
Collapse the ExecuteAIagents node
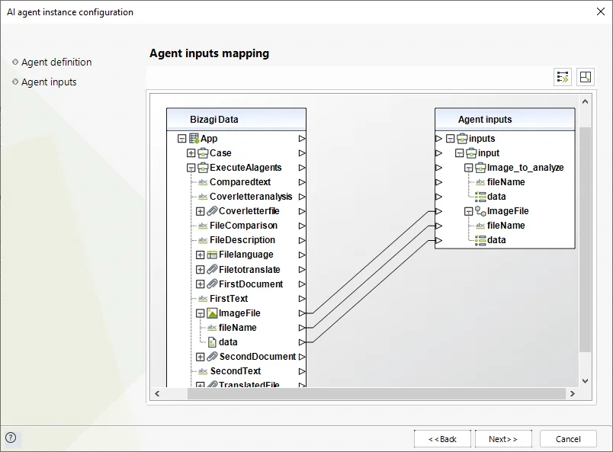tap(191, 168)
